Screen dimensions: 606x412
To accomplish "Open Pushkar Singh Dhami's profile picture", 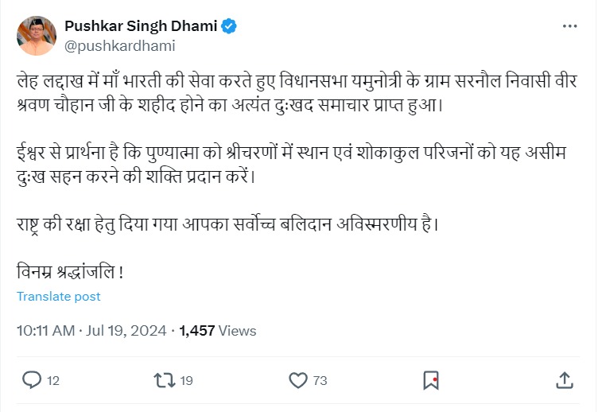I will [36, 36].
